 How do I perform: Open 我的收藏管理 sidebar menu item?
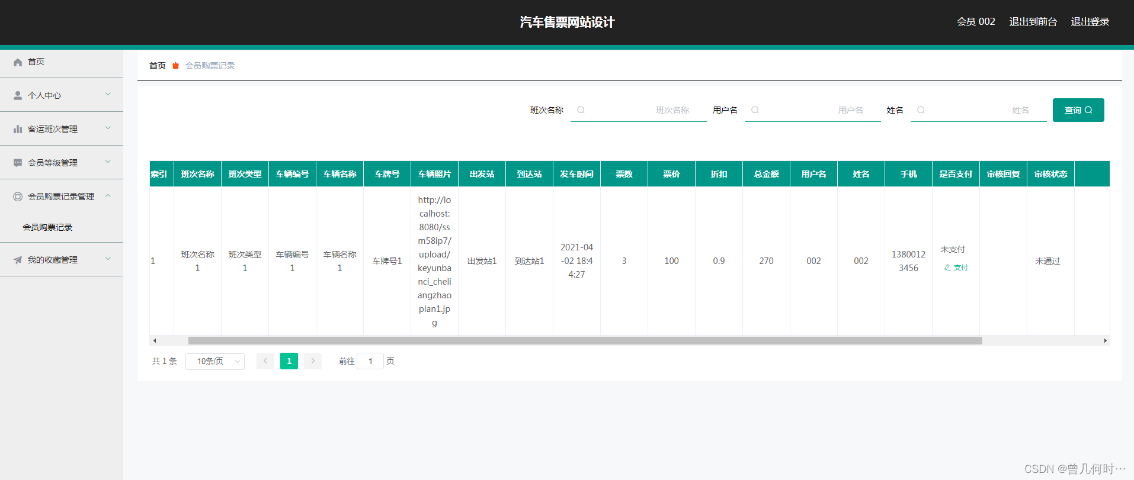pyautogui.click(x=62, y=259)
